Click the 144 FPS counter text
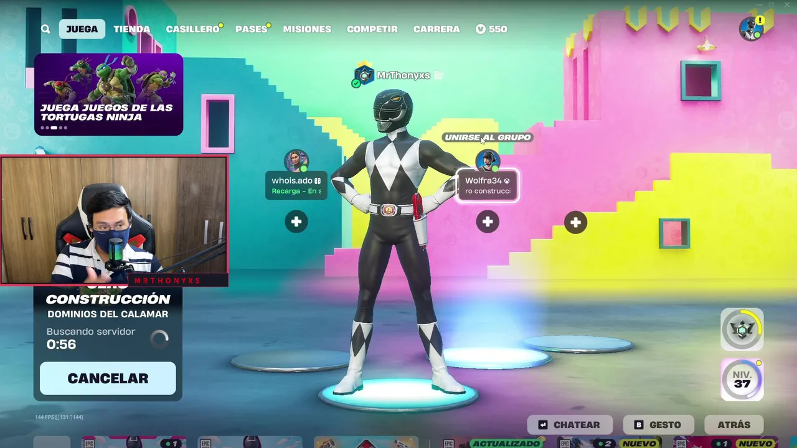Image resolution: width=797 pixels, height=448 pixels. click(x=59, y=417)
